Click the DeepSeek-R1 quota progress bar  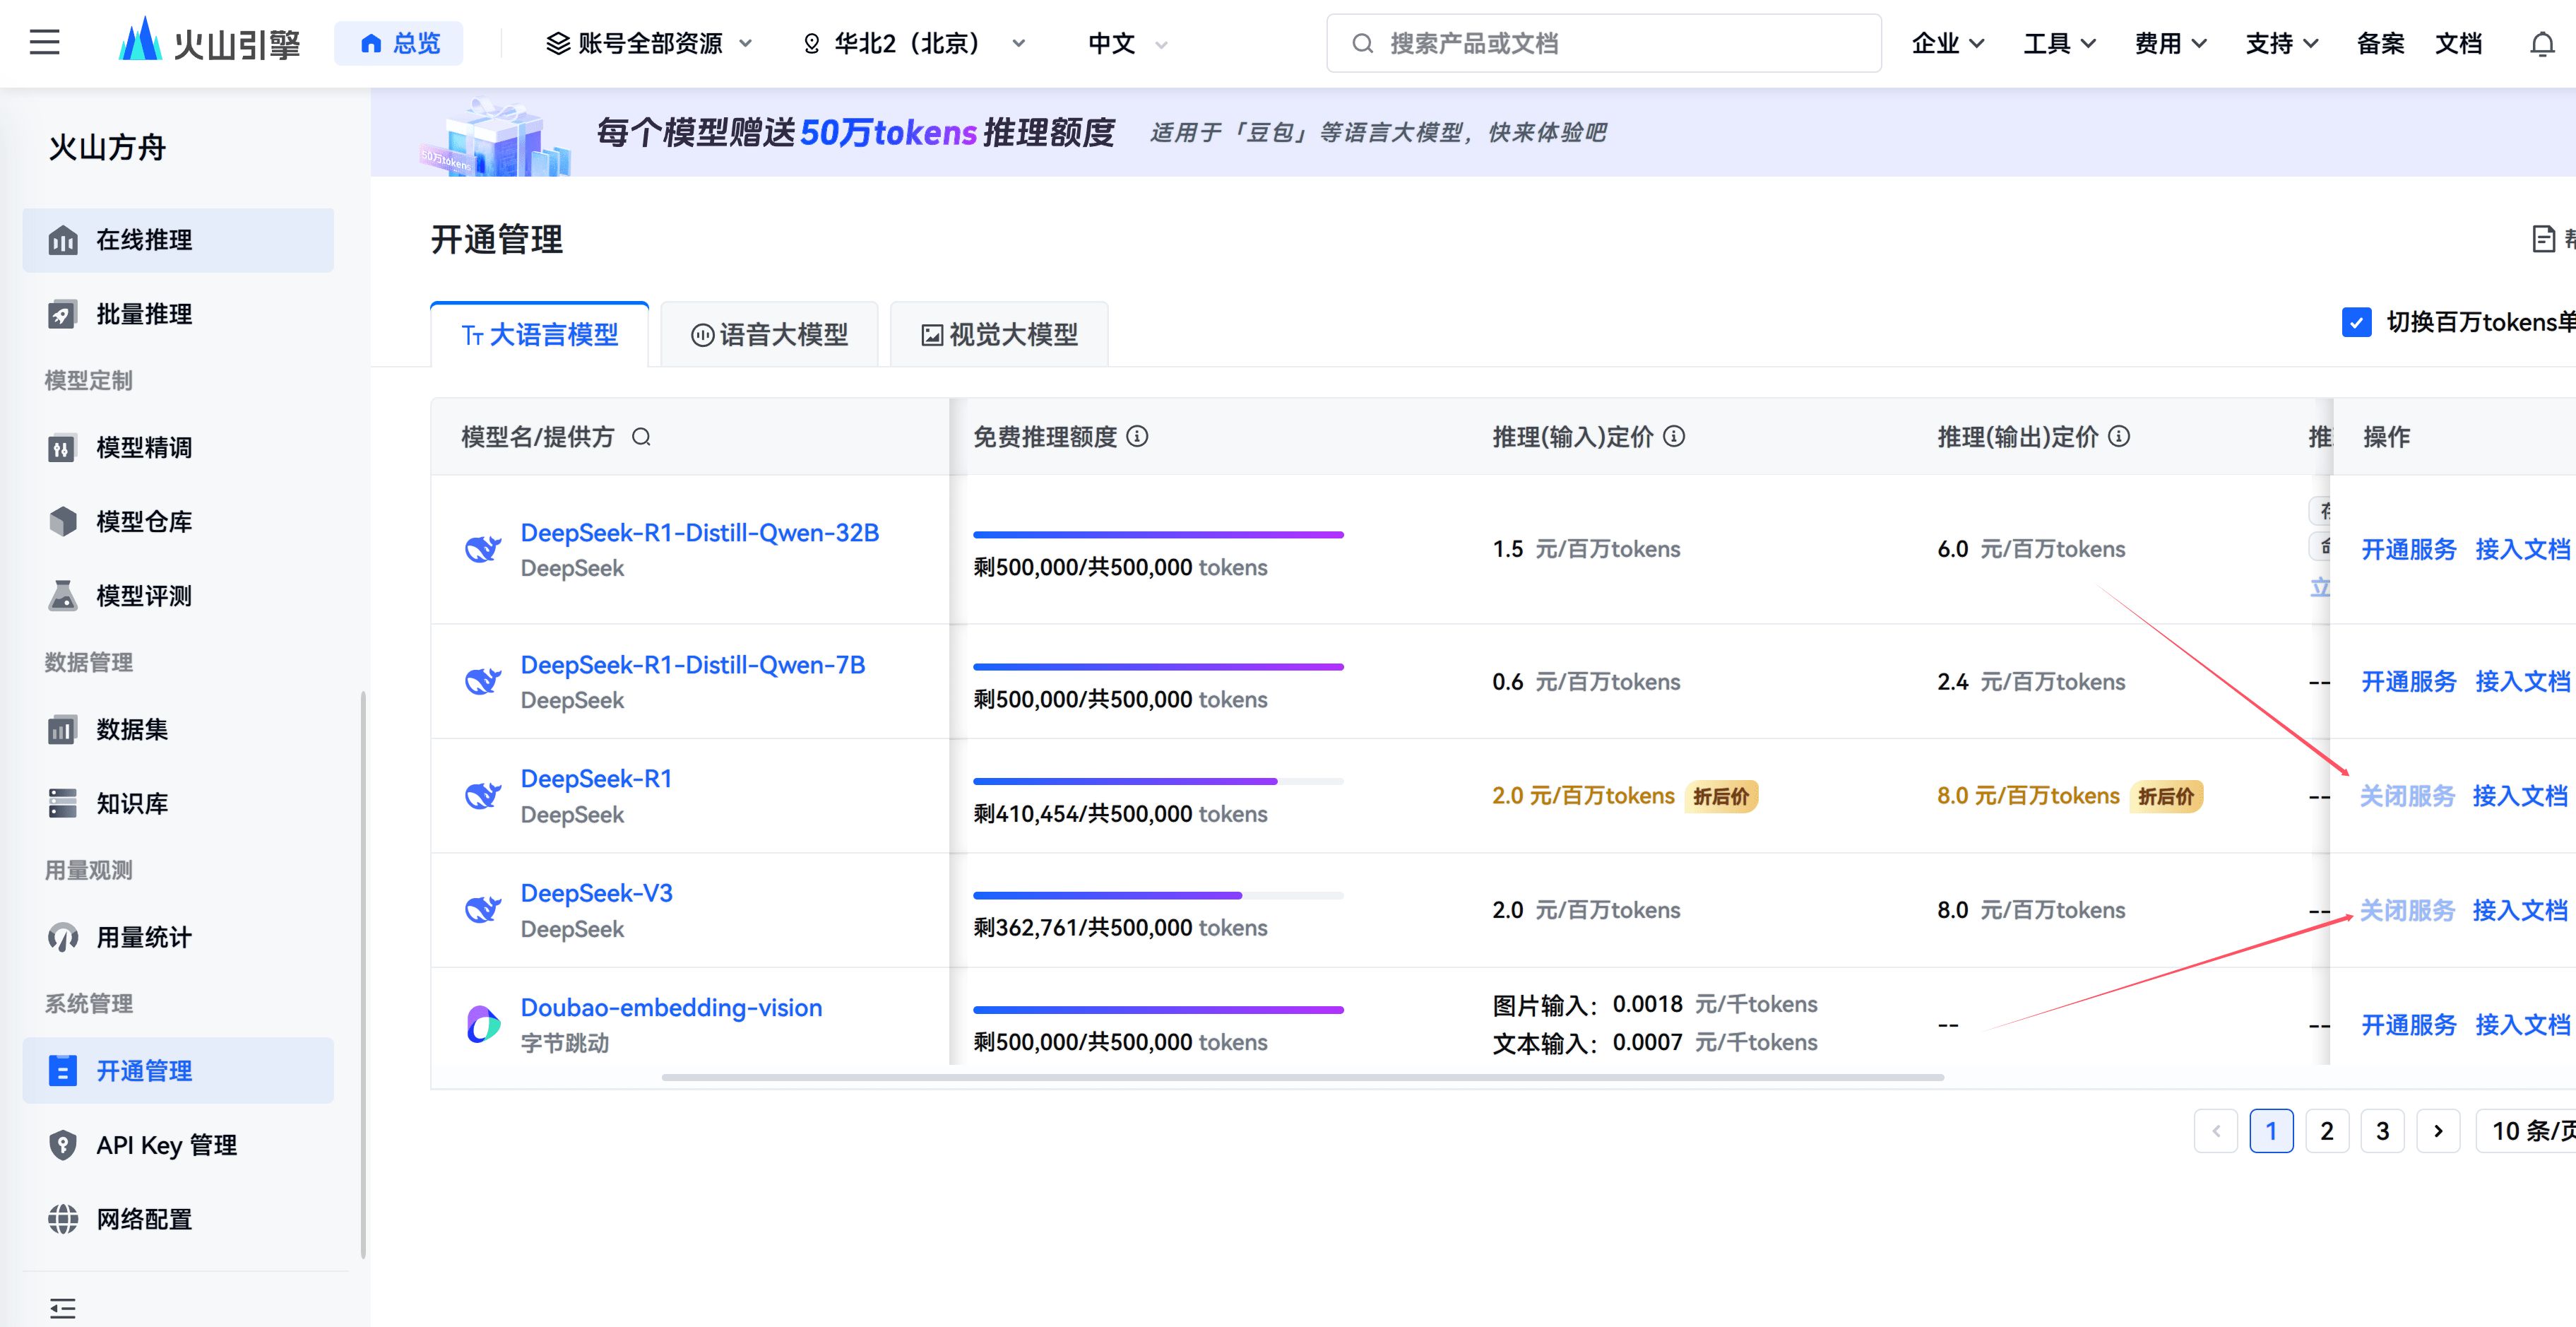click(1158, 781)
